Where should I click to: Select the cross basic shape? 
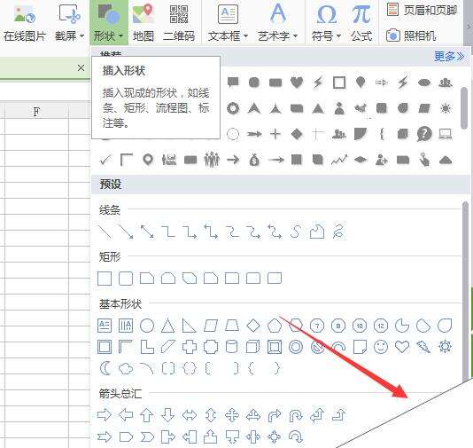pyautogui.click(x=190, y=347)
